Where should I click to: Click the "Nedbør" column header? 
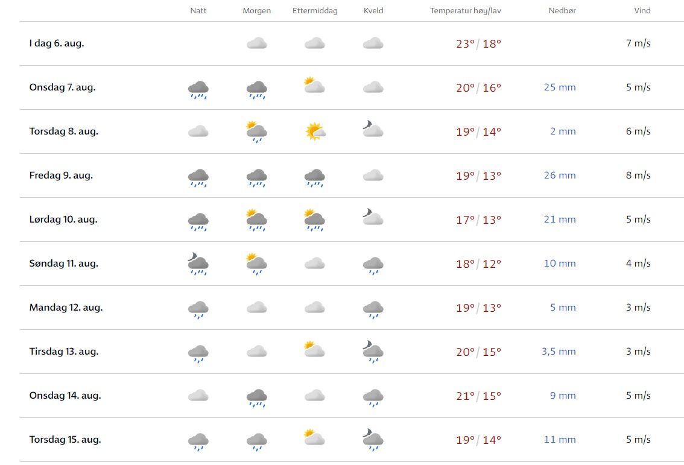click(x=562, y=11)
